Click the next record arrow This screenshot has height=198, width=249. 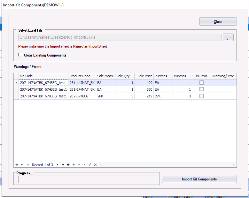tap(58, 165)
